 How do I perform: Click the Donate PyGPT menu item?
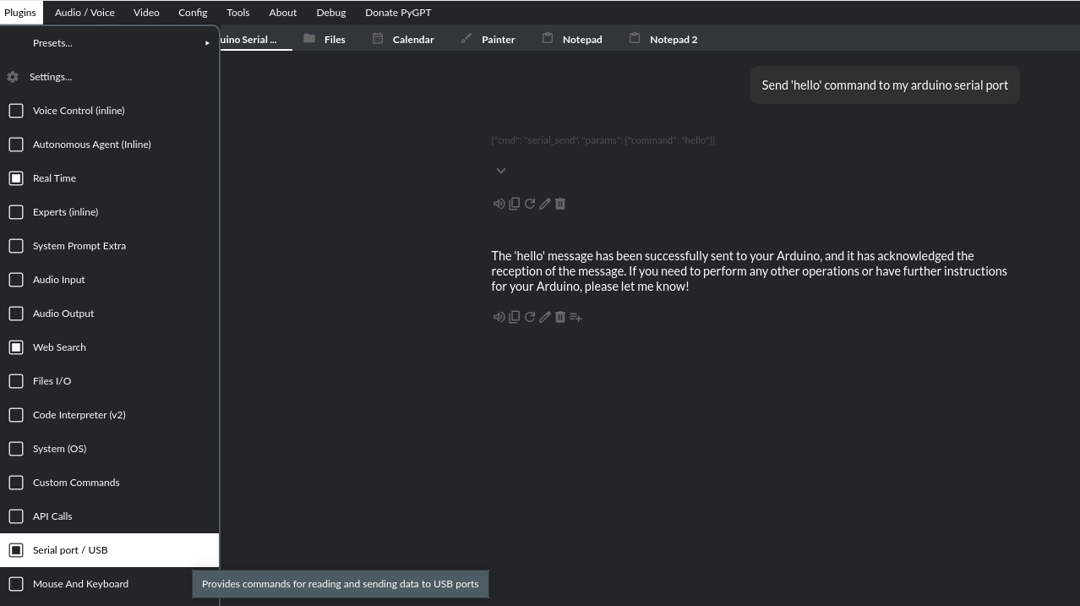tap(398, 13)
